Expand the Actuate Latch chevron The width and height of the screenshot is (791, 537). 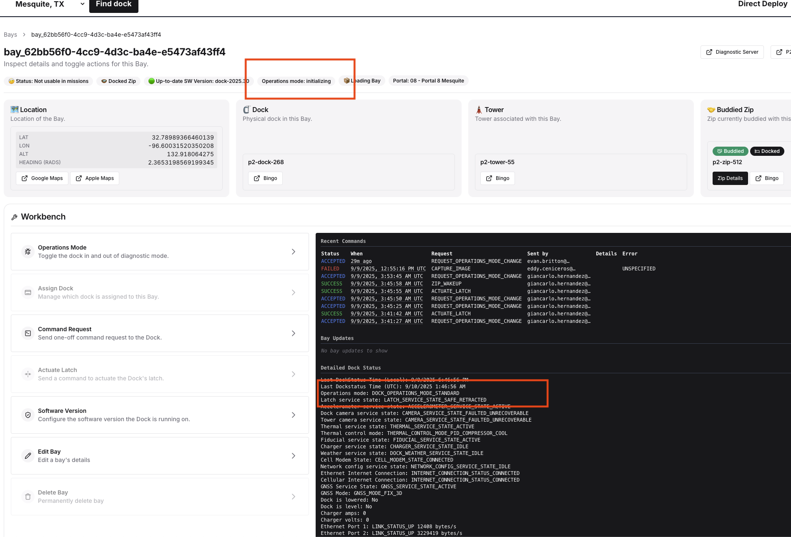(294, 374)
